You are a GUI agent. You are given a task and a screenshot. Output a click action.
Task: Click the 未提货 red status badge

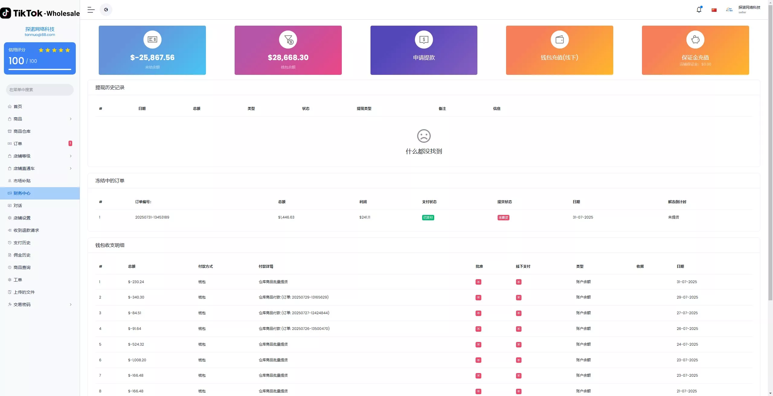pyautogui.click(x=503, y=218)
